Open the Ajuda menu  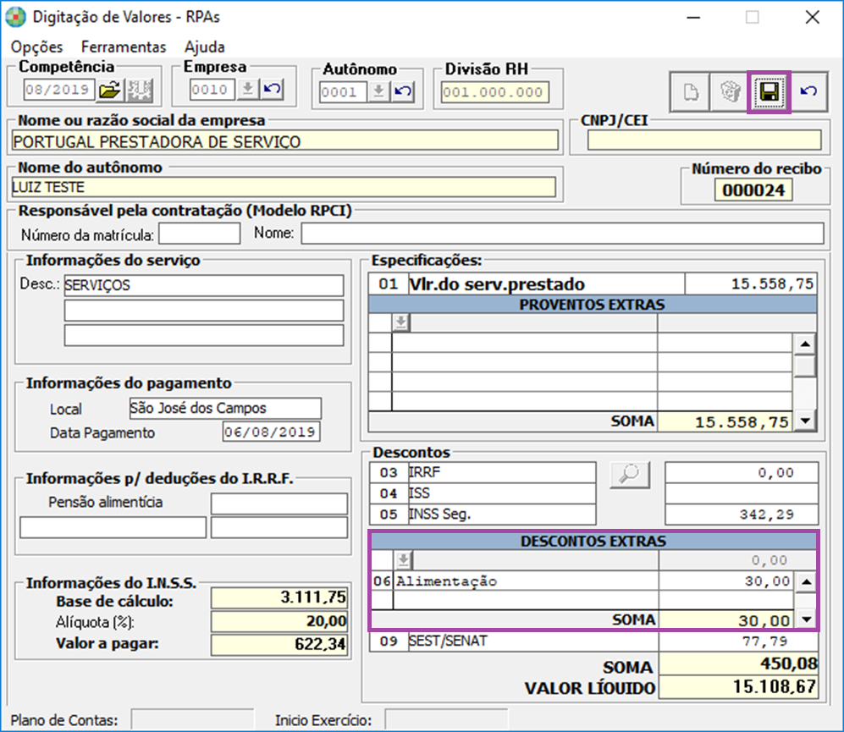pos(205,47)
